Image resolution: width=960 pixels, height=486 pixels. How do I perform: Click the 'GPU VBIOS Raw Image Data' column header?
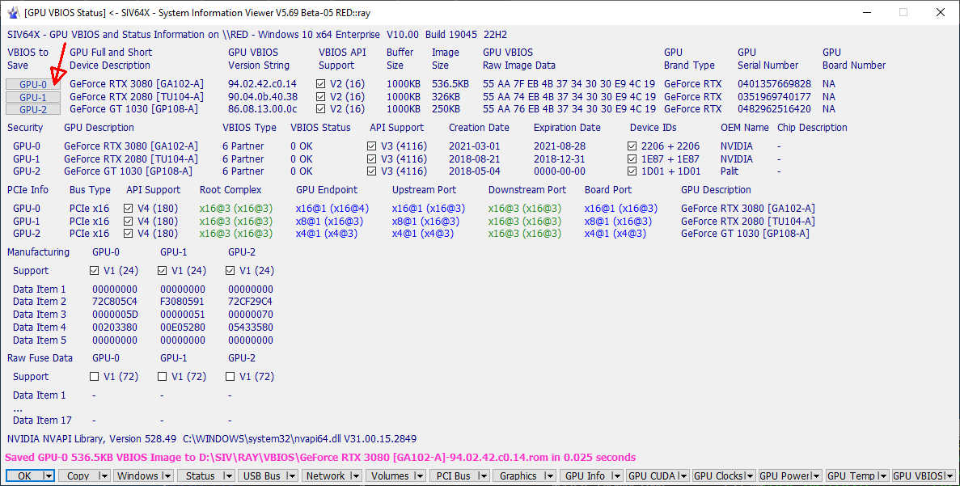click(x=519, y=59)
